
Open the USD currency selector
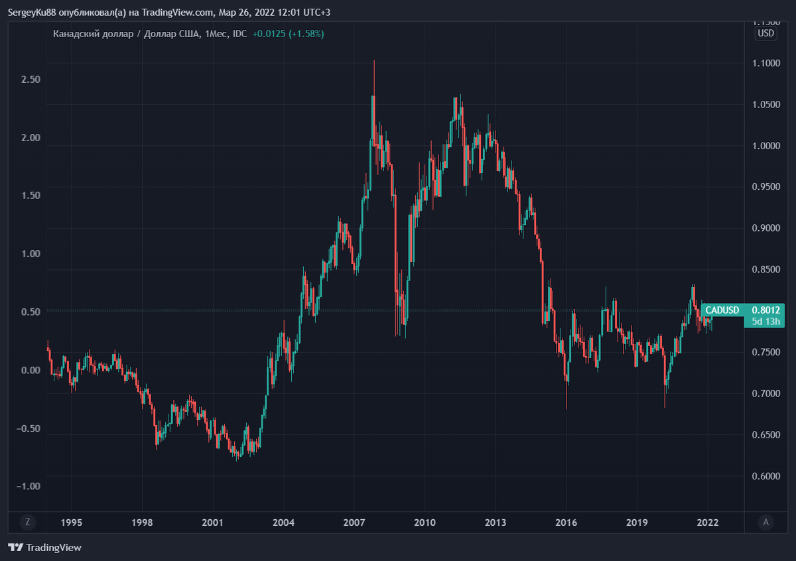pos(765,34)
